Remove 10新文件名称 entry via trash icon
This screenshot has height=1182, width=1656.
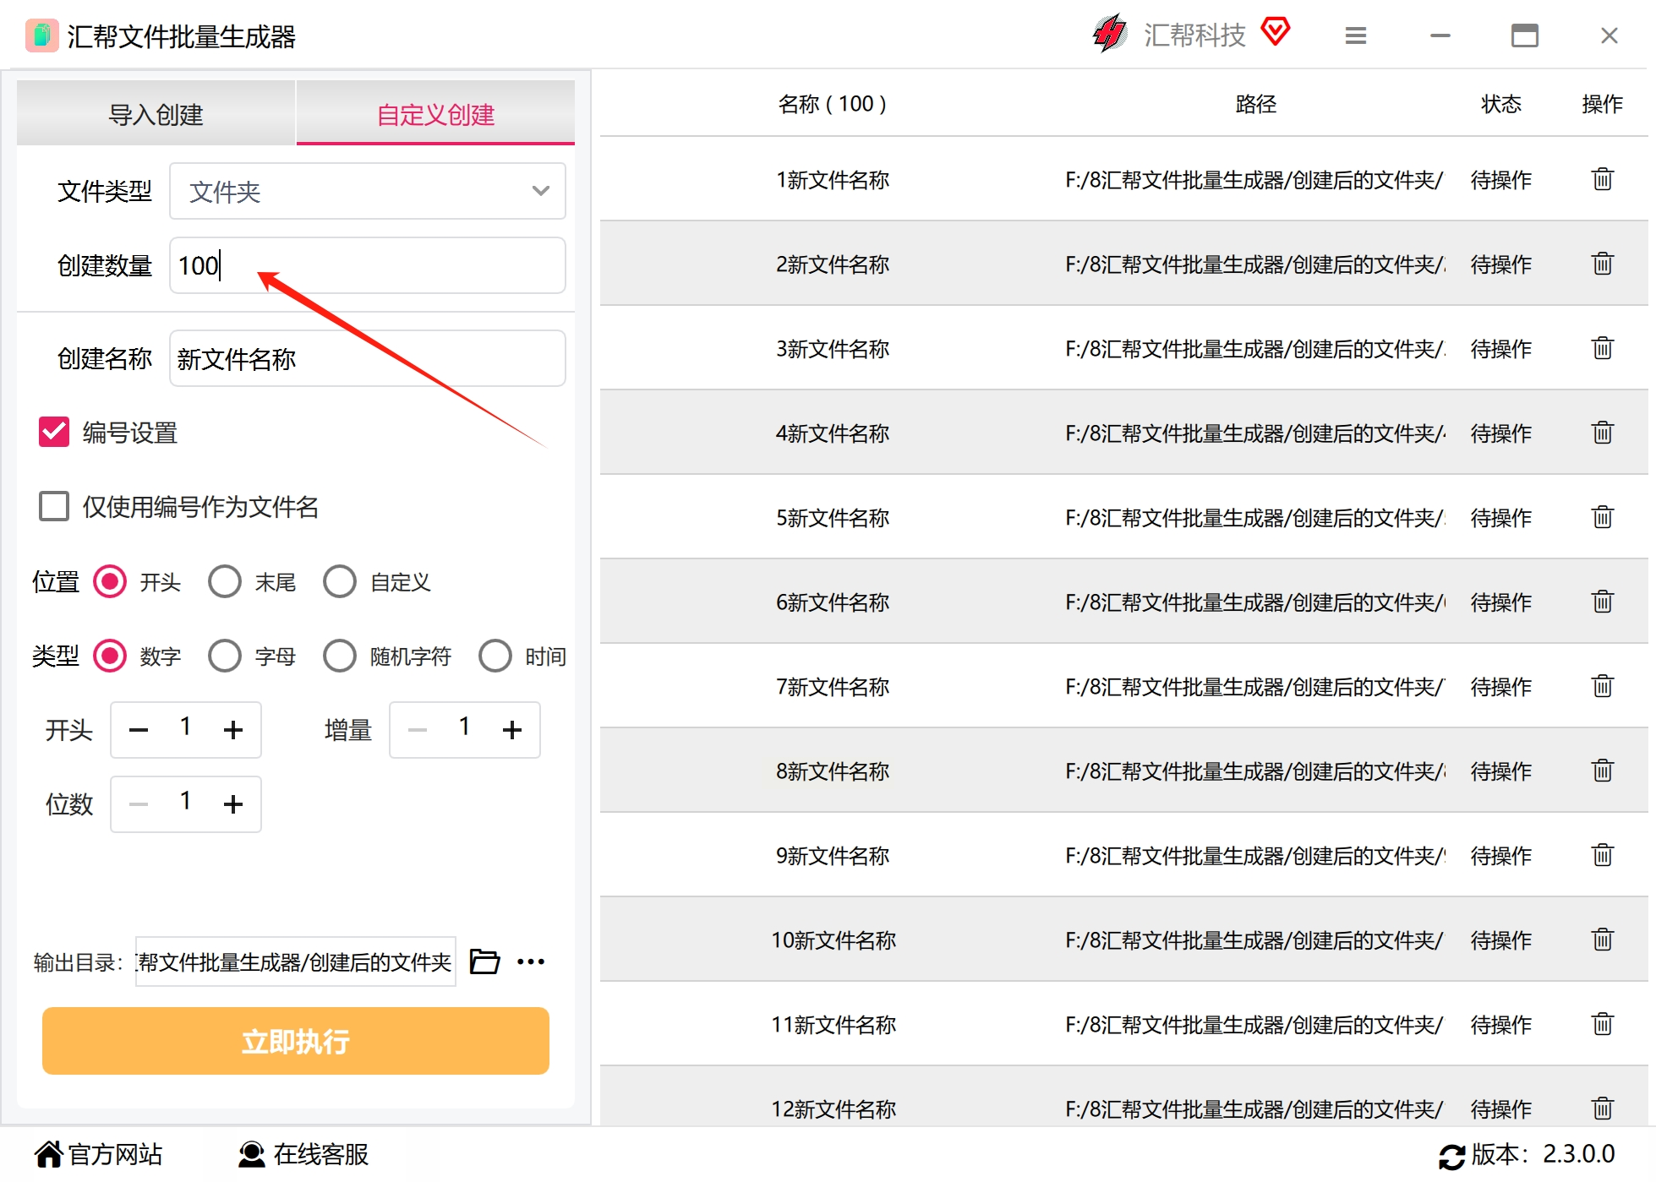coord(1602,940)
